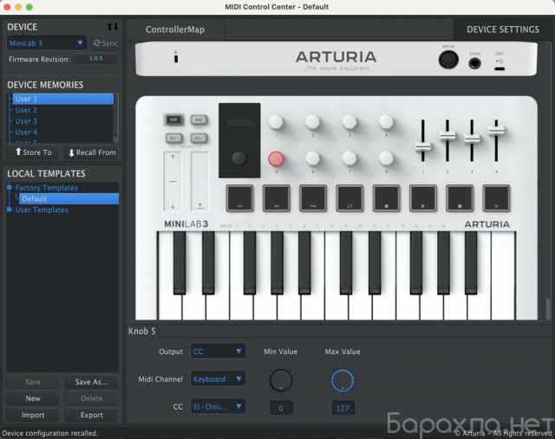The height and width of the screenshot is (439, 555).
Task: Select knob 7 on the MiniLab image
Action: pyautogui.click(x=349, y=159)
